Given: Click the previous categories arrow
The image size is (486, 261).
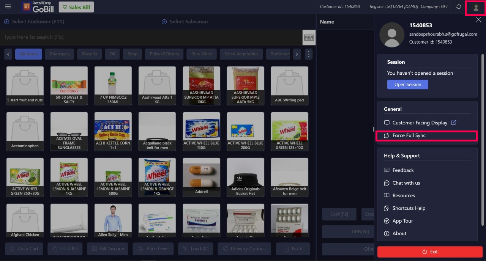Looking at the screenshot, I should [x=8, y=54].
